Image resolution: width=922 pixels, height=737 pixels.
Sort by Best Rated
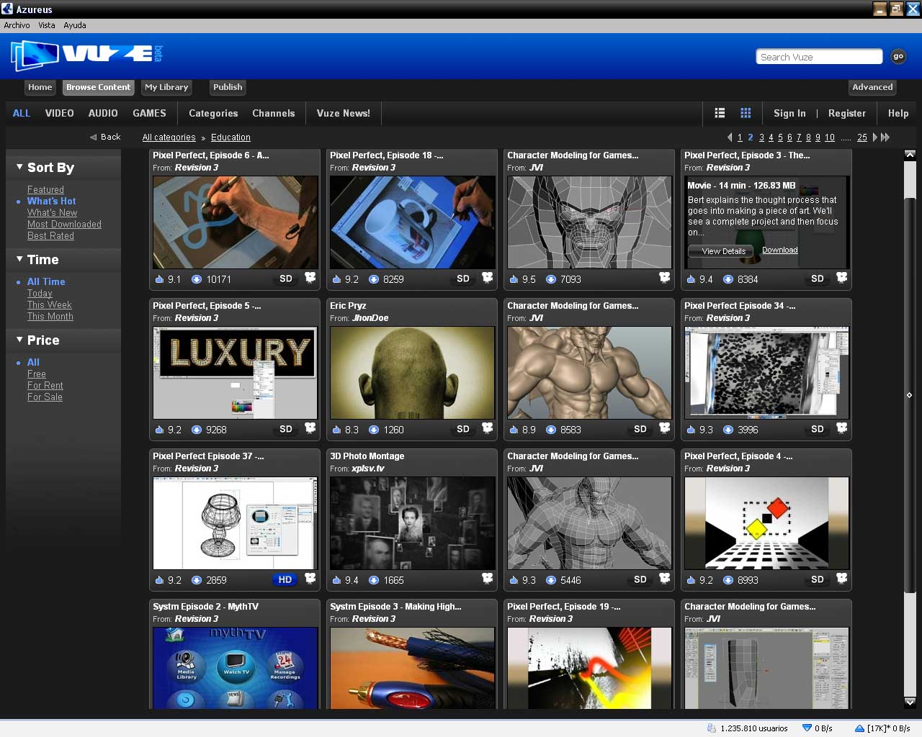tap(50, 235)
